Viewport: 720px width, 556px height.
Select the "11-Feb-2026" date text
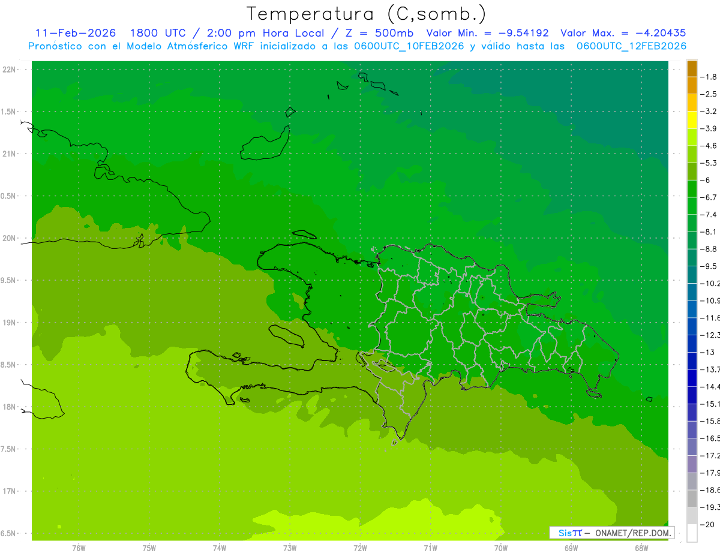click(x=76, y=34)
